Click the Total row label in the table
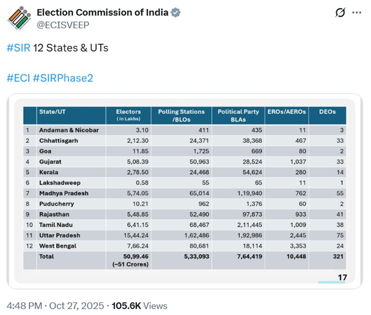The height and width of the screenshot is (315, 371). (47, 256)
